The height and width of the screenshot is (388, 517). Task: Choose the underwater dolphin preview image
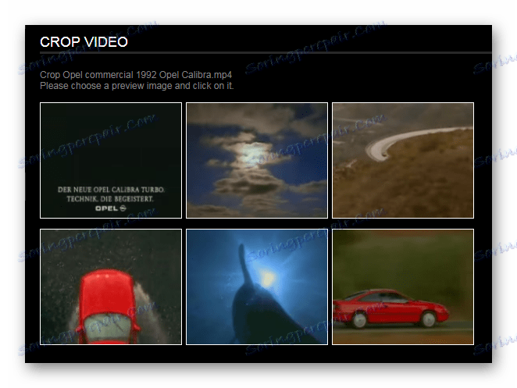257,287
